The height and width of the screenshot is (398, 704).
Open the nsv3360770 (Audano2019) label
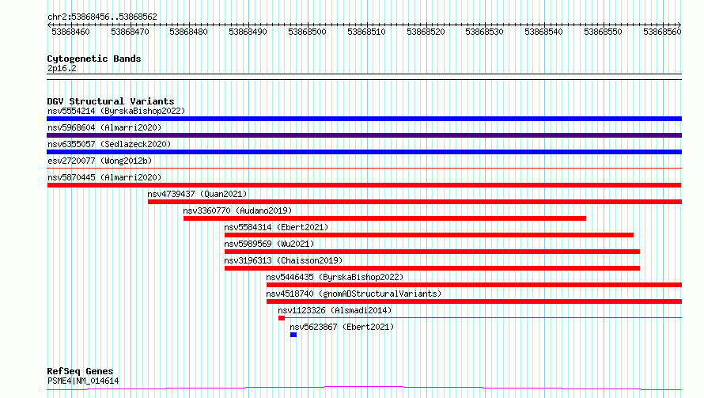pyautogui.click(x=237, y=210)
